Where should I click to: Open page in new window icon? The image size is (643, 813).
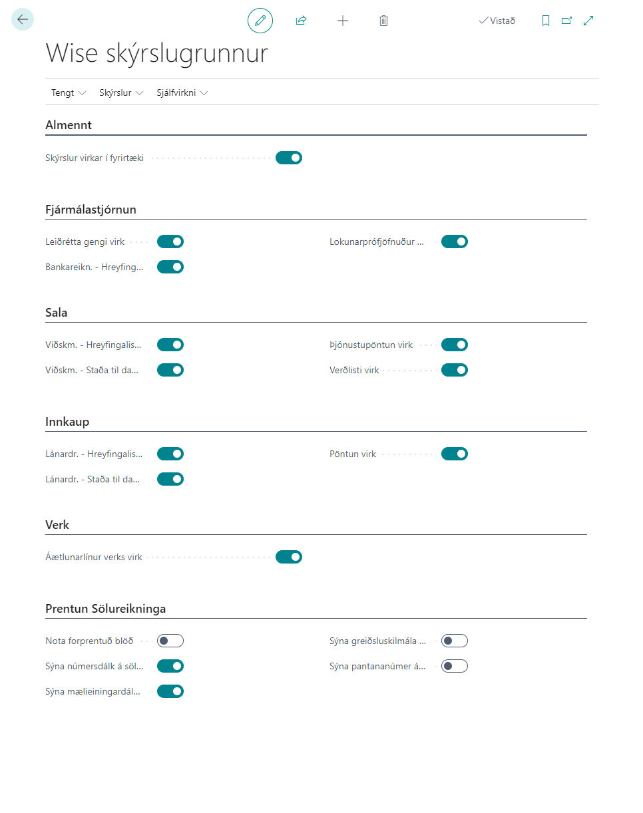[x=567, y=21]
